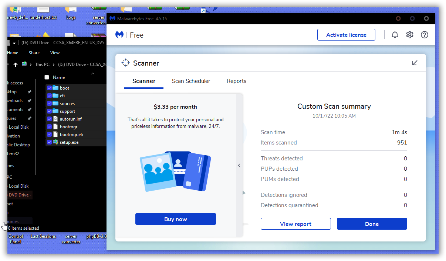Screen dimensions: 446x261
Task: Sort files by Name column header
Action: coord(59,77)
